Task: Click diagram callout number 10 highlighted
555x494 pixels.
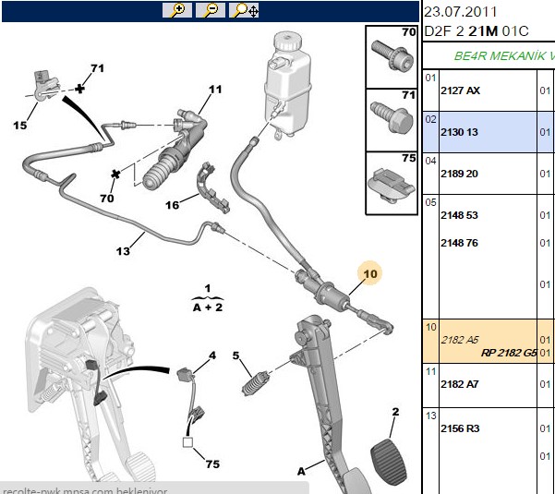Action: tap(370, 273)
